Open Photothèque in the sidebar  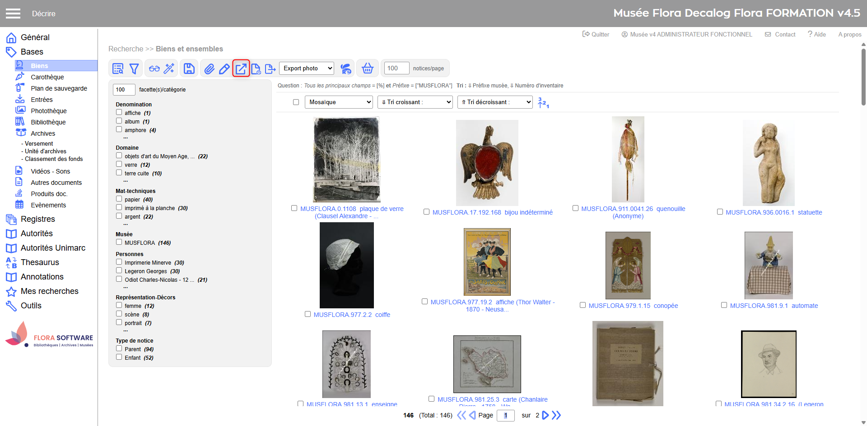click(x=49, y=111)
